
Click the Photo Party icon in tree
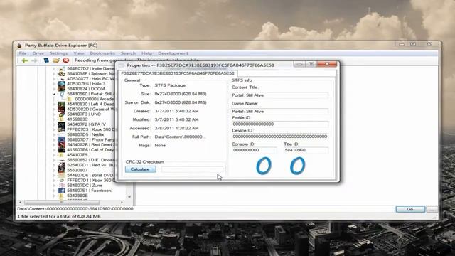62,139
